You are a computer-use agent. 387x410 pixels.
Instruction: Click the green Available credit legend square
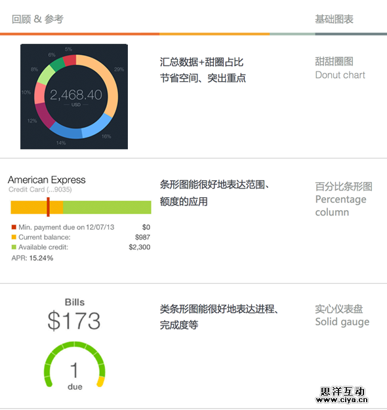click(14, 247)
